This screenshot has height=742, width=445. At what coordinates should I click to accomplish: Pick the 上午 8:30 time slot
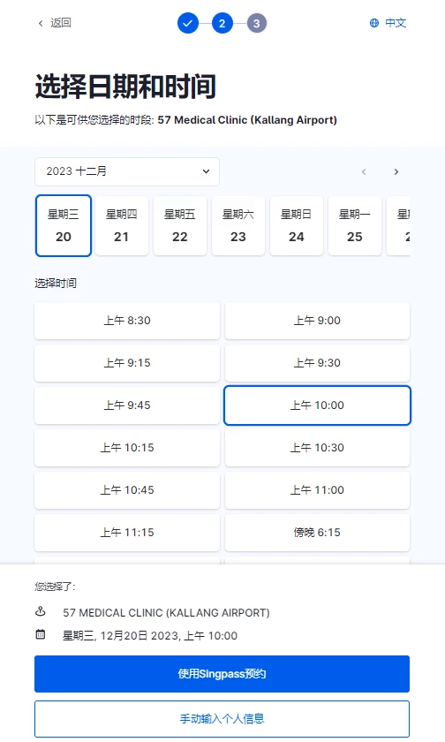pyautogui.click(x=127, y=321)
